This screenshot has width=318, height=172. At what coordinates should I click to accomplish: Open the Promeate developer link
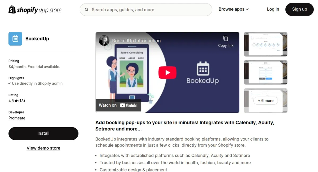click(17, 118)
